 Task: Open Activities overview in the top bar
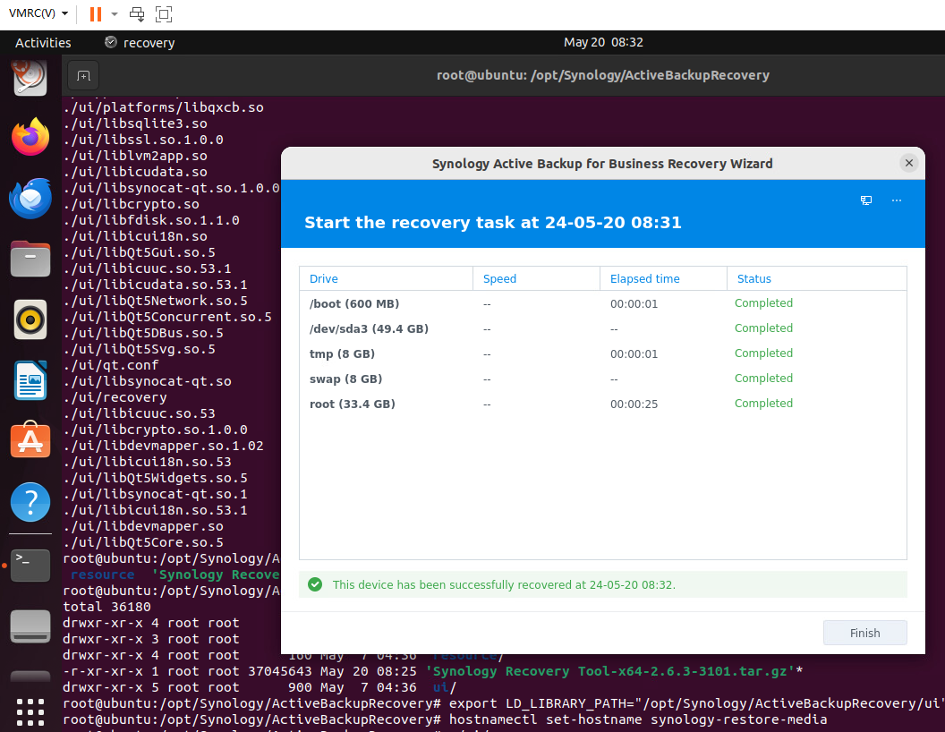(43, 43)
